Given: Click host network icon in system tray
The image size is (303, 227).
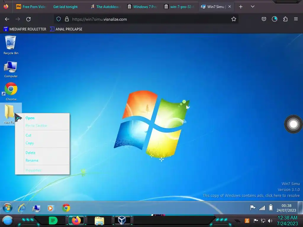Looking at the screenshot, I should coord(263,220).
